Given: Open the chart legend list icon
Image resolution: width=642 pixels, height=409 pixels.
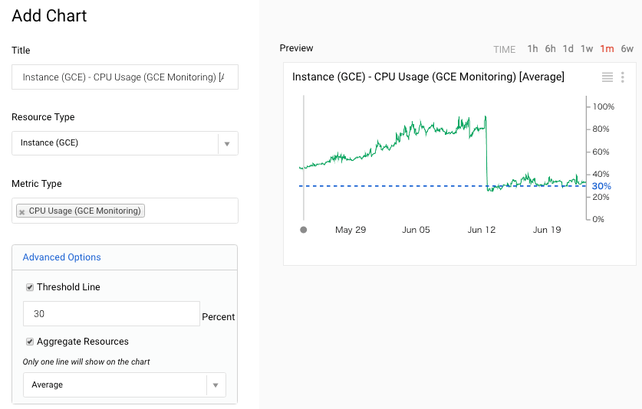Looking at the screenshot, I should pos(607,77).
